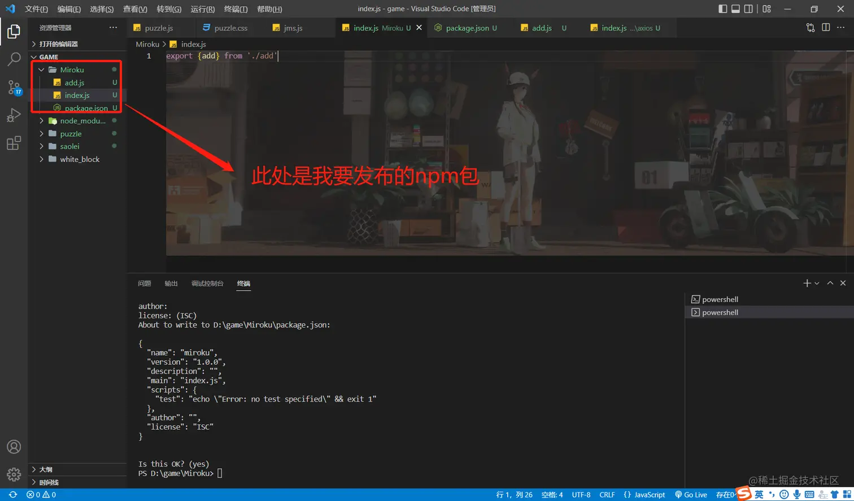Screen dimensions: 854x501
Task: Click the Miroku breadcrumb segment
Action: 147,44
